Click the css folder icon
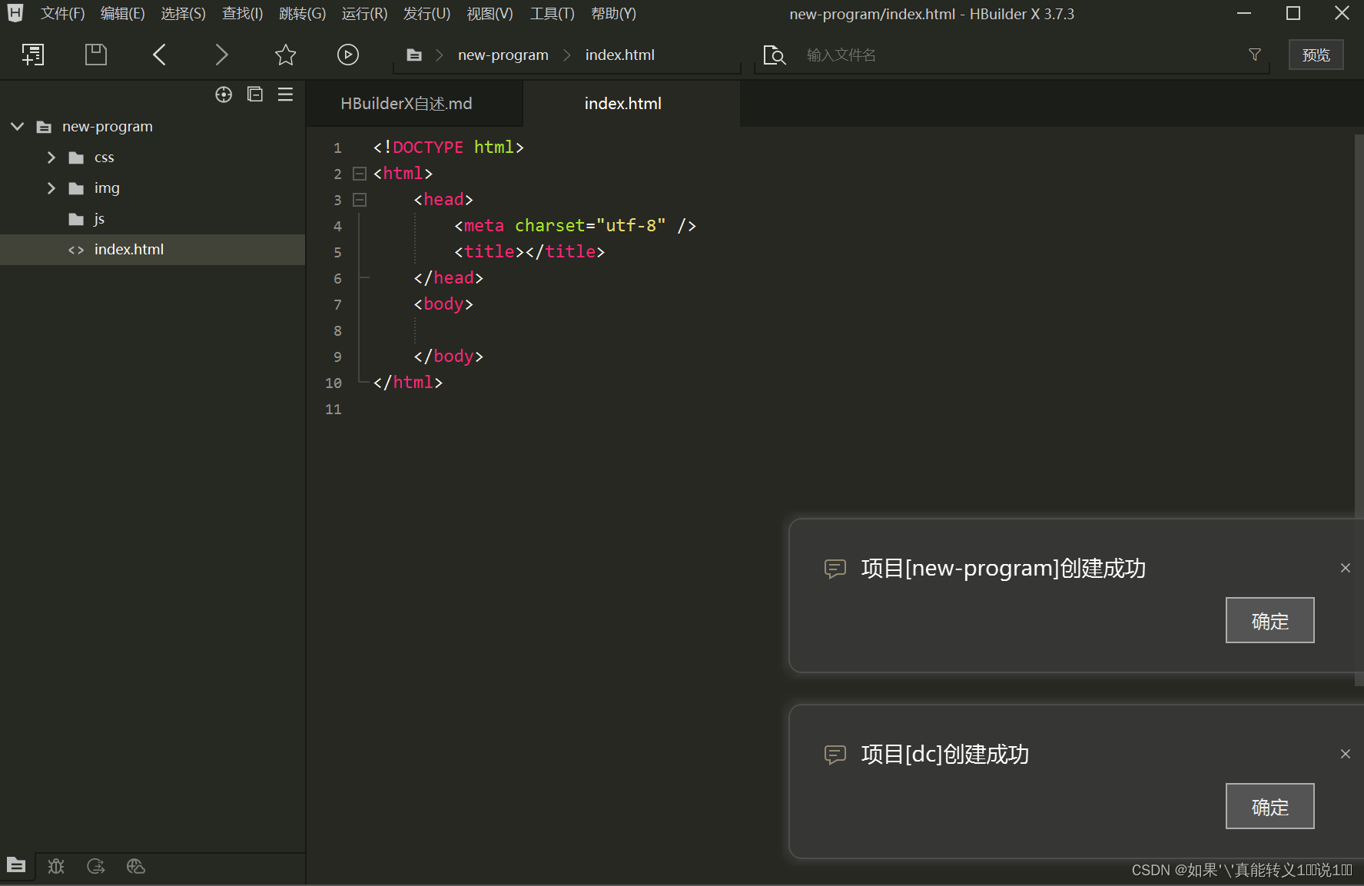Image resolution: width=1364 pixels, height=886 pixels. pos(76,158)
